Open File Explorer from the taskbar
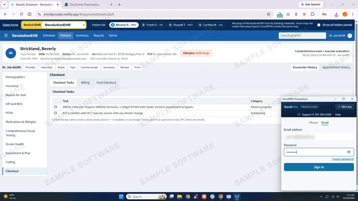358x201 pixels. tap(180, 197)
